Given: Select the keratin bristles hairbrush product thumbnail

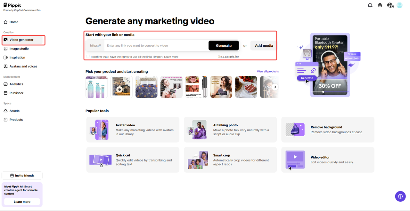Looking at the screenshot, I should coord(221,87).
